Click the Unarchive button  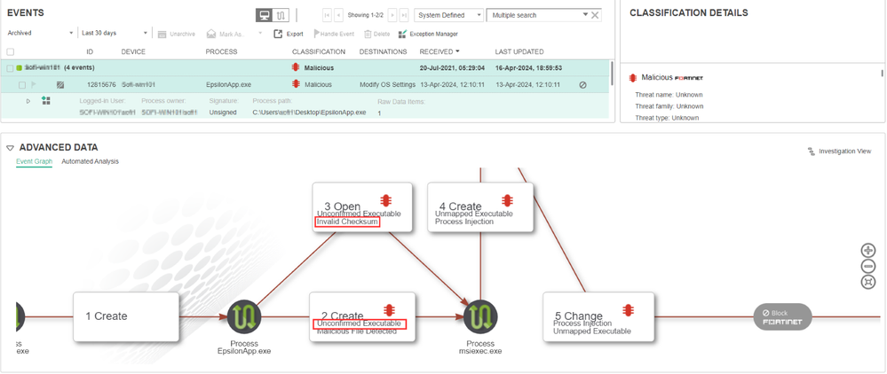click(x=176, y=34)
